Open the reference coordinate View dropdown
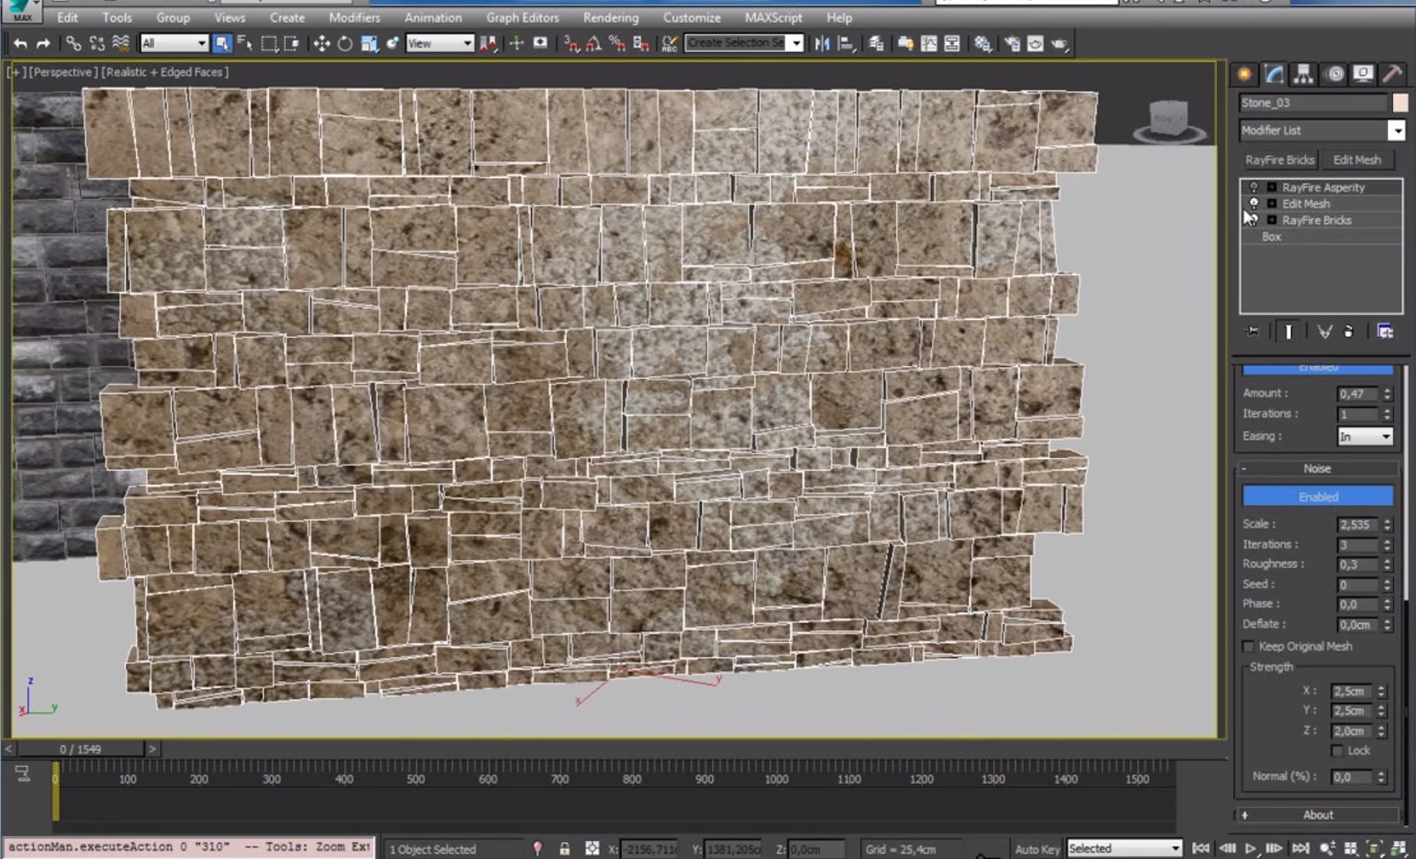 click(x=440, y=43)
